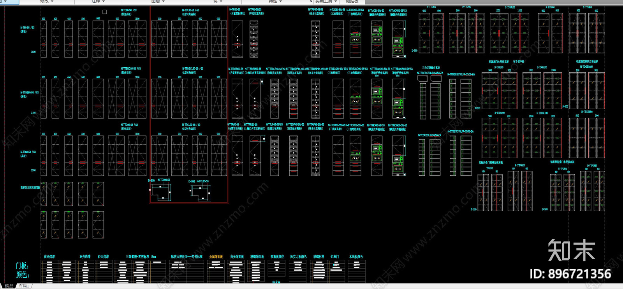Open the 特性 panel dialog launcher arrow
This screenshot has height=289, width=623.
point(310,2)
